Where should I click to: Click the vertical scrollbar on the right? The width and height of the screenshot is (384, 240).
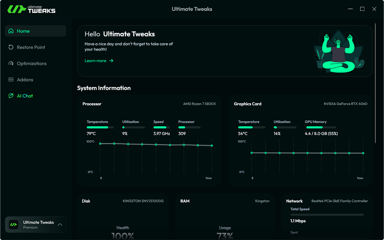pyautogui.click(x=375, y=83)
